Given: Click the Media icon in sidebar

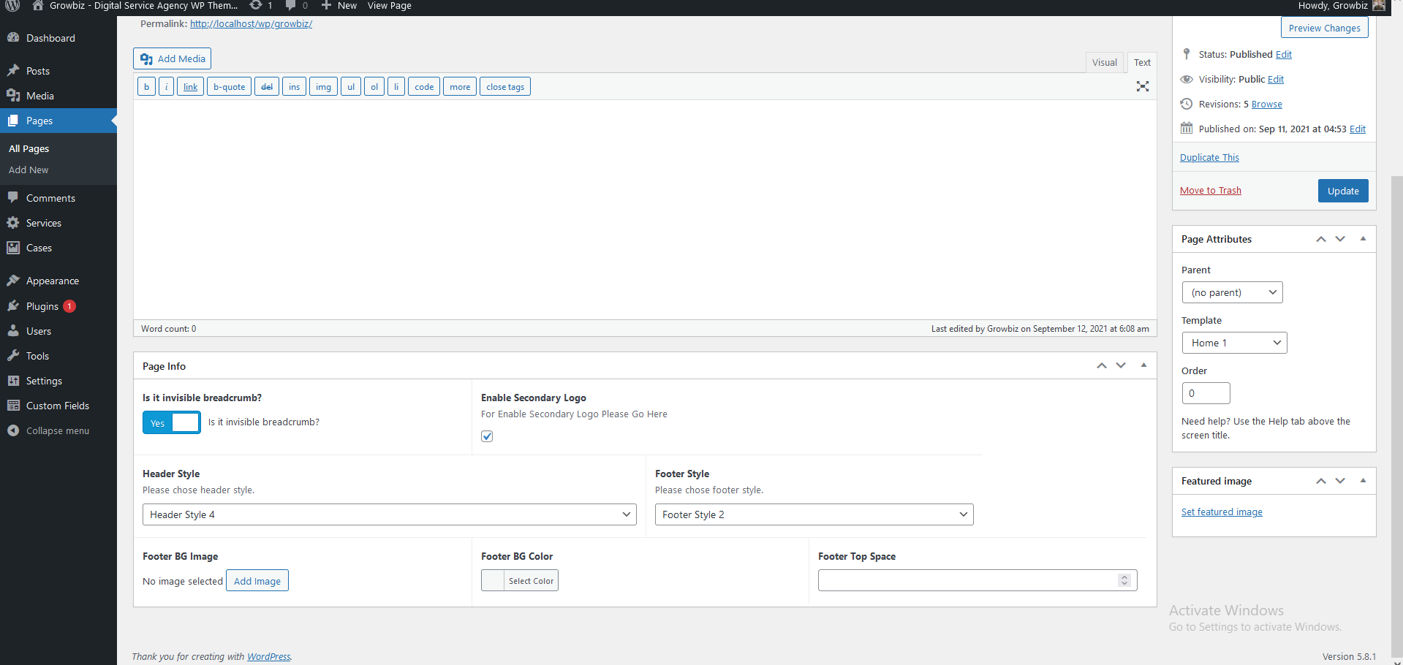Looking at the screenshot, I should point(13,95).
